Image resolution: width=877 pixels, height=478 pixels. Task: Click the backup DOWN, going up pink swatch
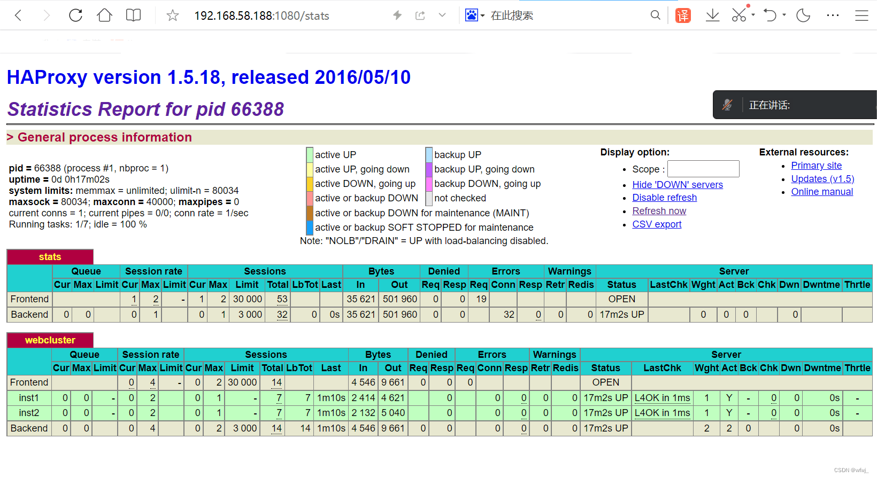click(x=429, y=184)
